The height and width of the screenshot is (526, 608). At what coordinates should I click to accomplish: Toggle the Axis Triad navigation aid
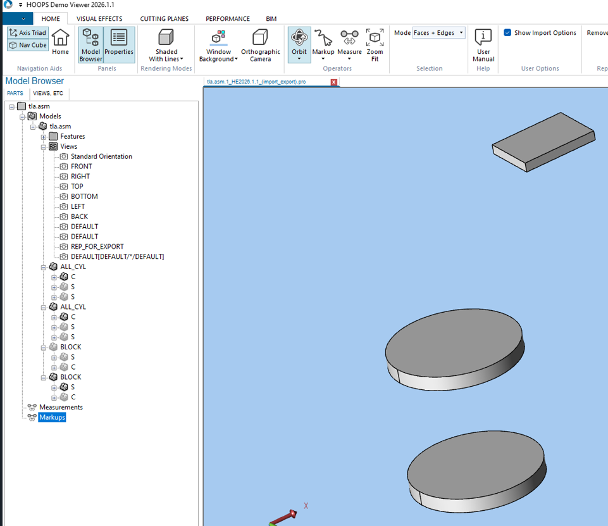click(27, 32)
